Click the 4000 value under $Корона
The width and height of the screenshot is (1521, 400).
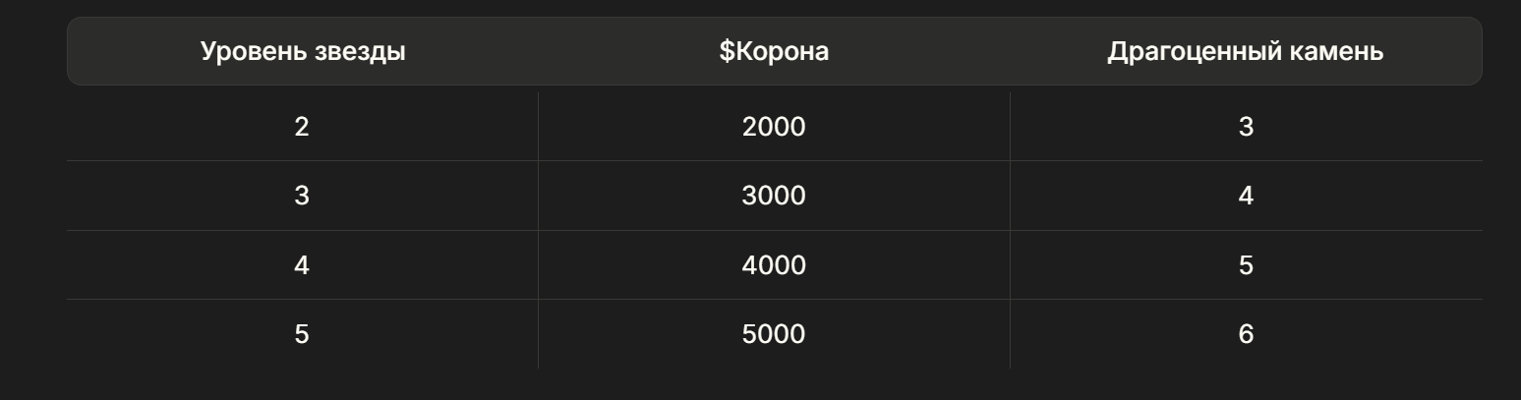[774, 265]
